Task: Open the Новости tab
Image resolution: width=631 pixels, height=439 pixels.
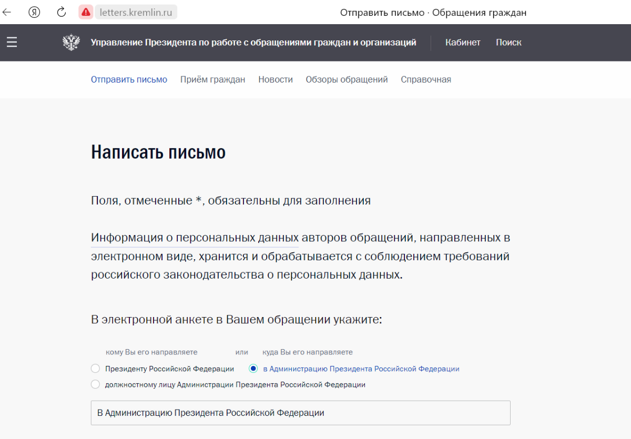Action: point(276,79)
